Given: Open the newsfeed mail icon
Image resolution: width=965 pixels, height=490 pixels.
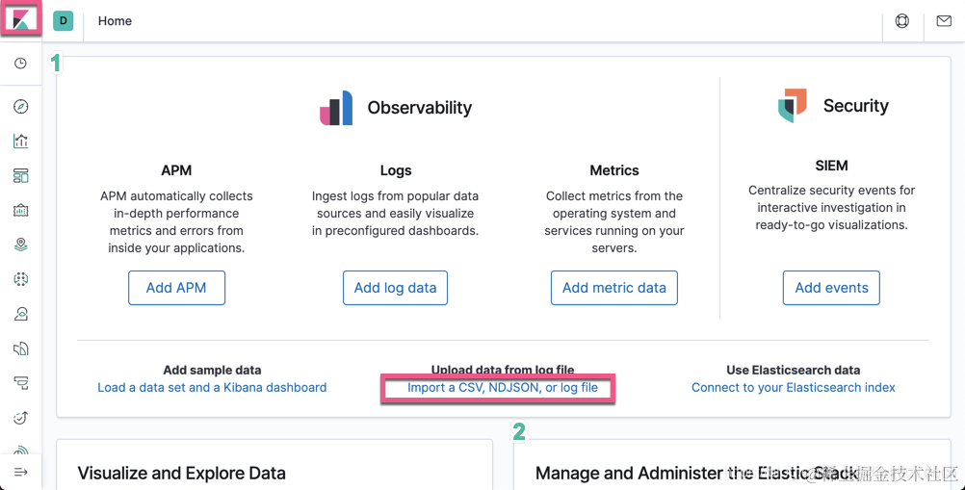Looking at the screenshot, I should [944, 20].
